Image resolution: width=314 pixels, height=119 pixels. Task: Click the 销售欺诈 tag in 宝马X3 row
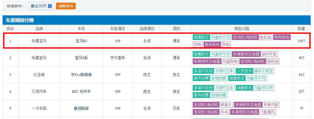pyautogui.click(x=201, y=37)
